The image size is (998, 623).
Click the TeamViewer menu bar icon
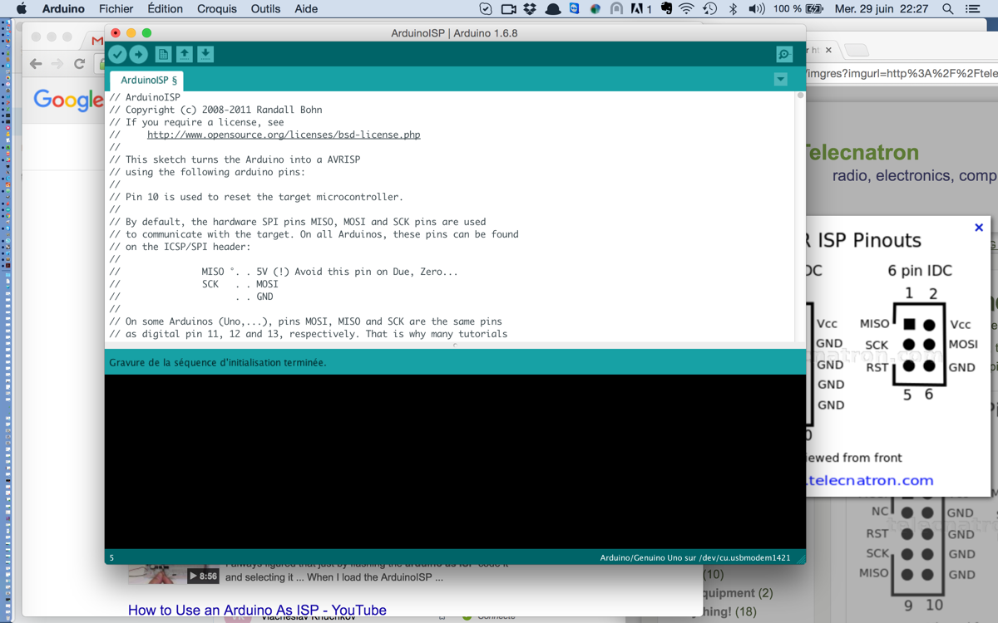coord(575,9)
